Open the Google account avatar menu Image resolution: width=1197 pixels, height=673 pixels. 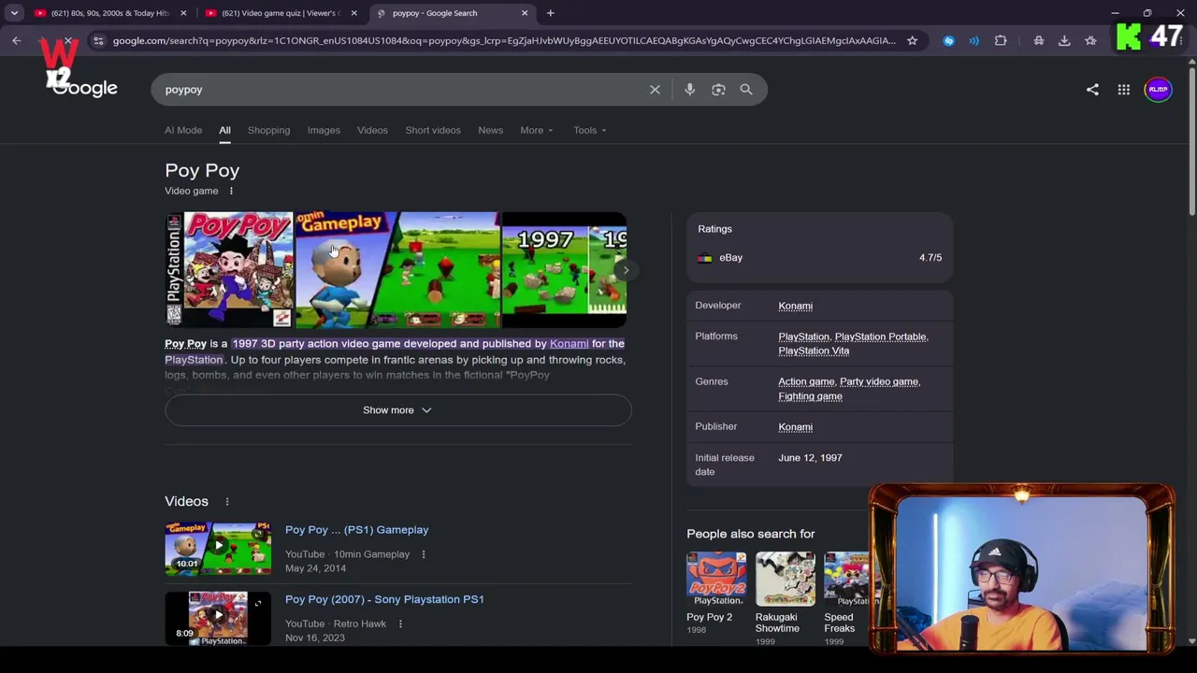tap(1158, 90)
